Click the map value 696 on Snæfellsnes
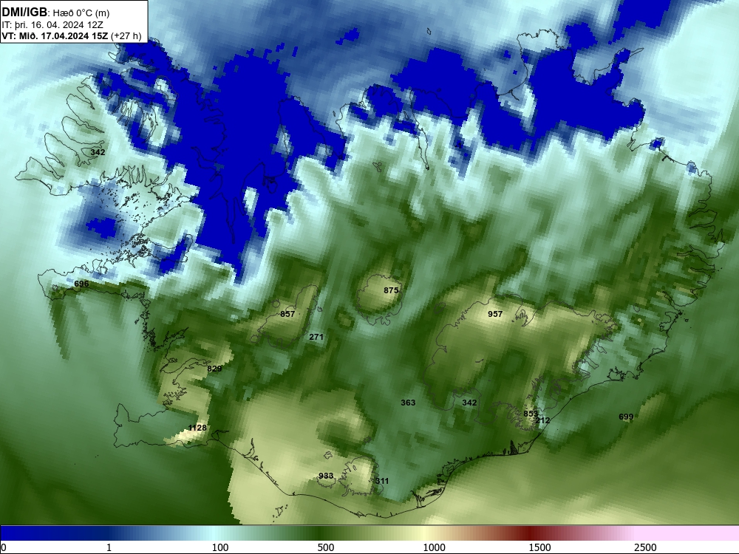739x554 pixels. point(81,284)
